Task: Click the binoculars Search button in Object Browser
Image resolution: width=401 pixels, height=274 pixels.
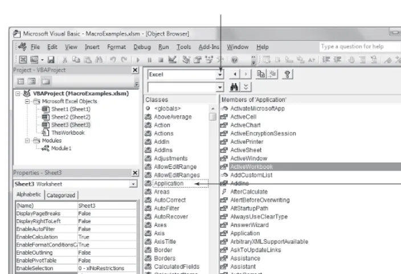Action: [234, 87]
